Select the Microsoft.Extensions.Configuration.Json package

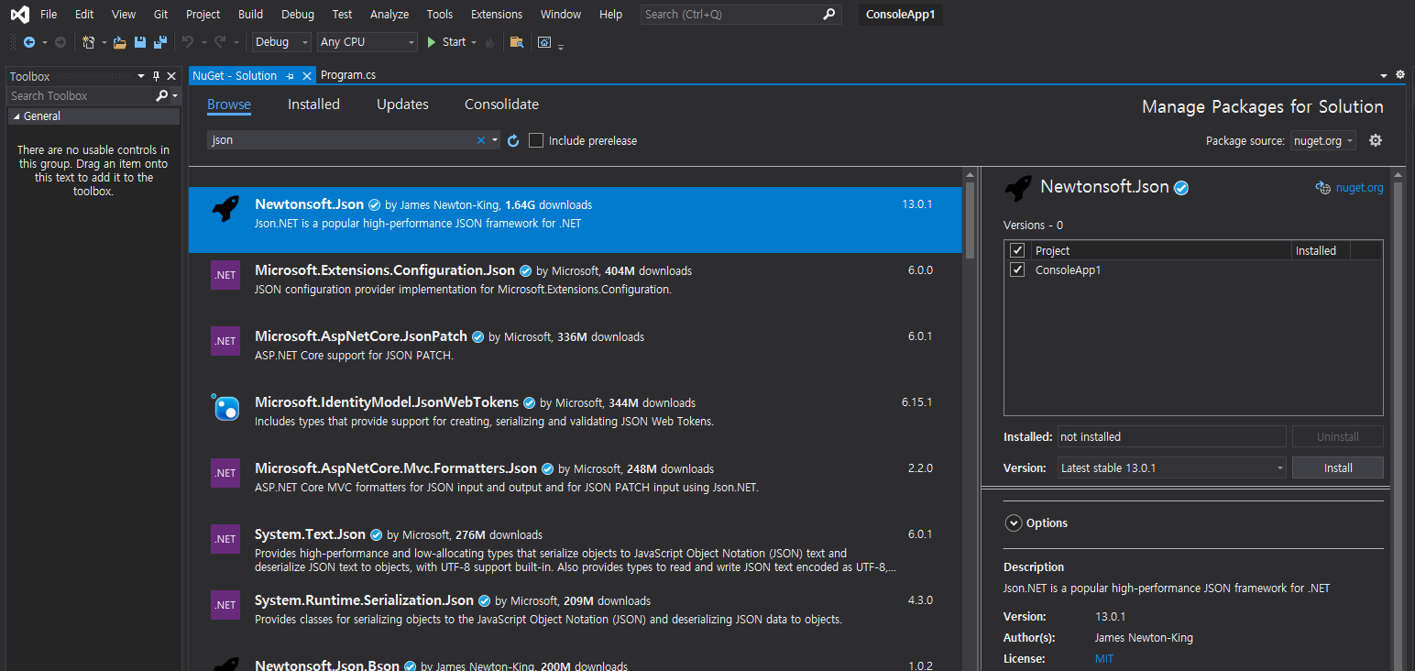pyautogui.click(x=576, y=286)
